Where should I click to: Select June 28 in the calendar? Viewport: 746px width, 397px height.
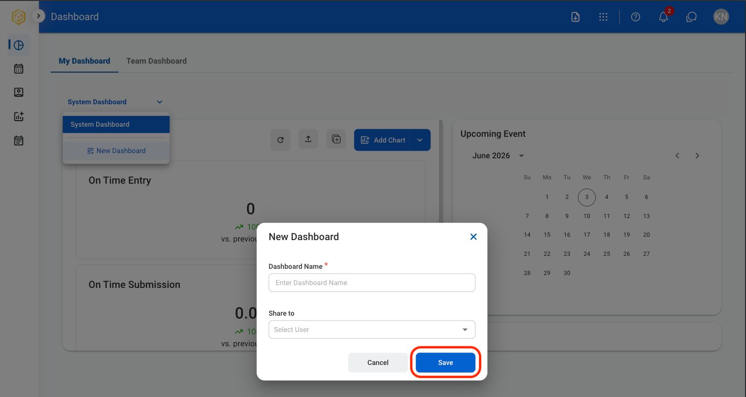(527, 273)
